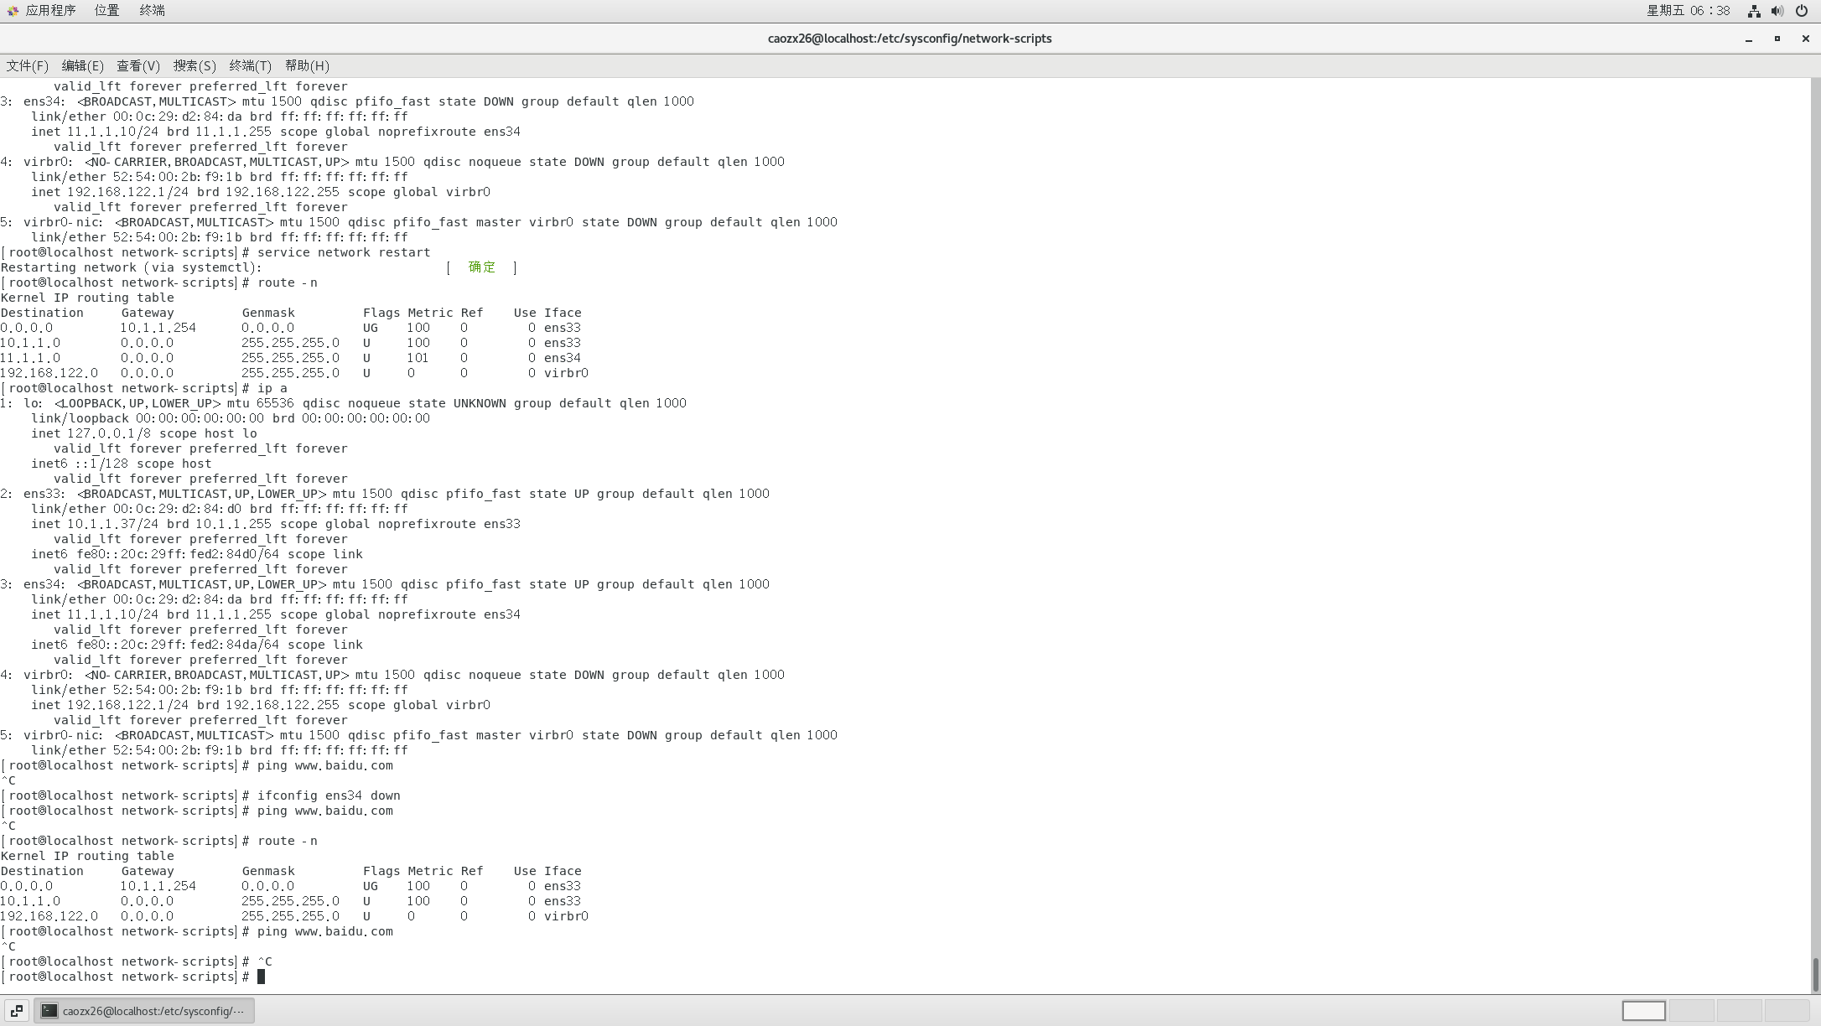Open the 编辑(E) menu
Image resolution: width=1821 pixels, height=1026 pixels.
[x=82, y=65]
